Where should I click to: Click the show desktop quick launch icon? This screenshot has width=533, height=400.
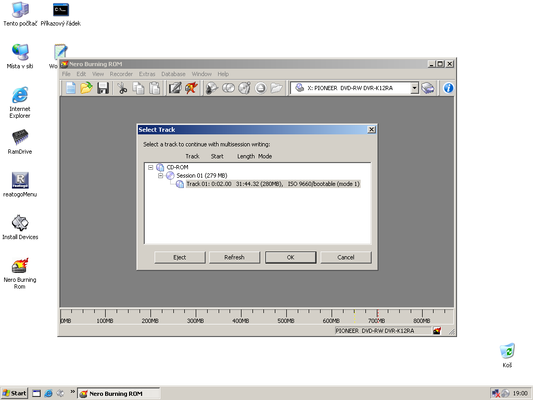click(36, 394)
